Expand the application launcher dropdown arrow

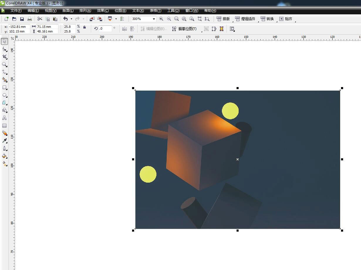(116, 19)
